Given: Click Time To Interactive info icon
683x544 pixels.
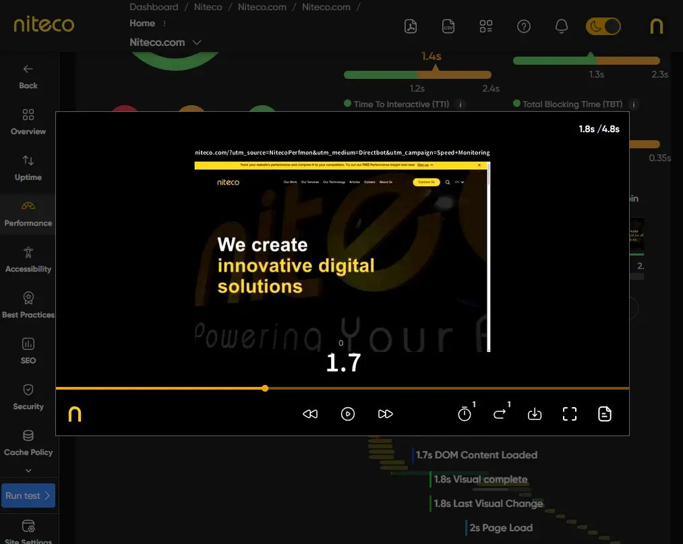Looking at the screenshot, I should click(460, 104).
